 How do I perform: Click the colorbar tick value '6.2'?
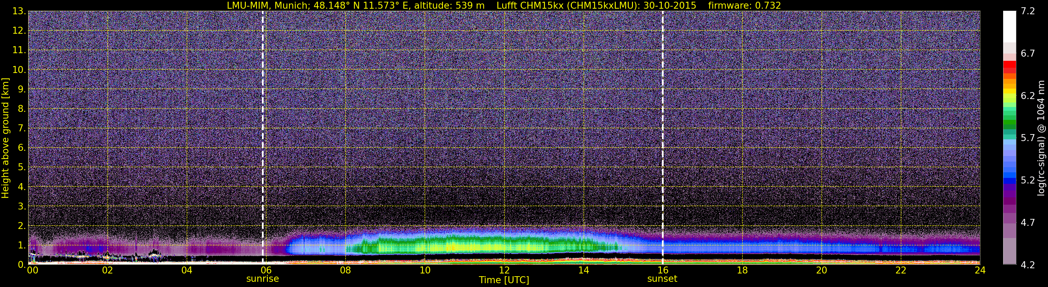point(1028,96)
